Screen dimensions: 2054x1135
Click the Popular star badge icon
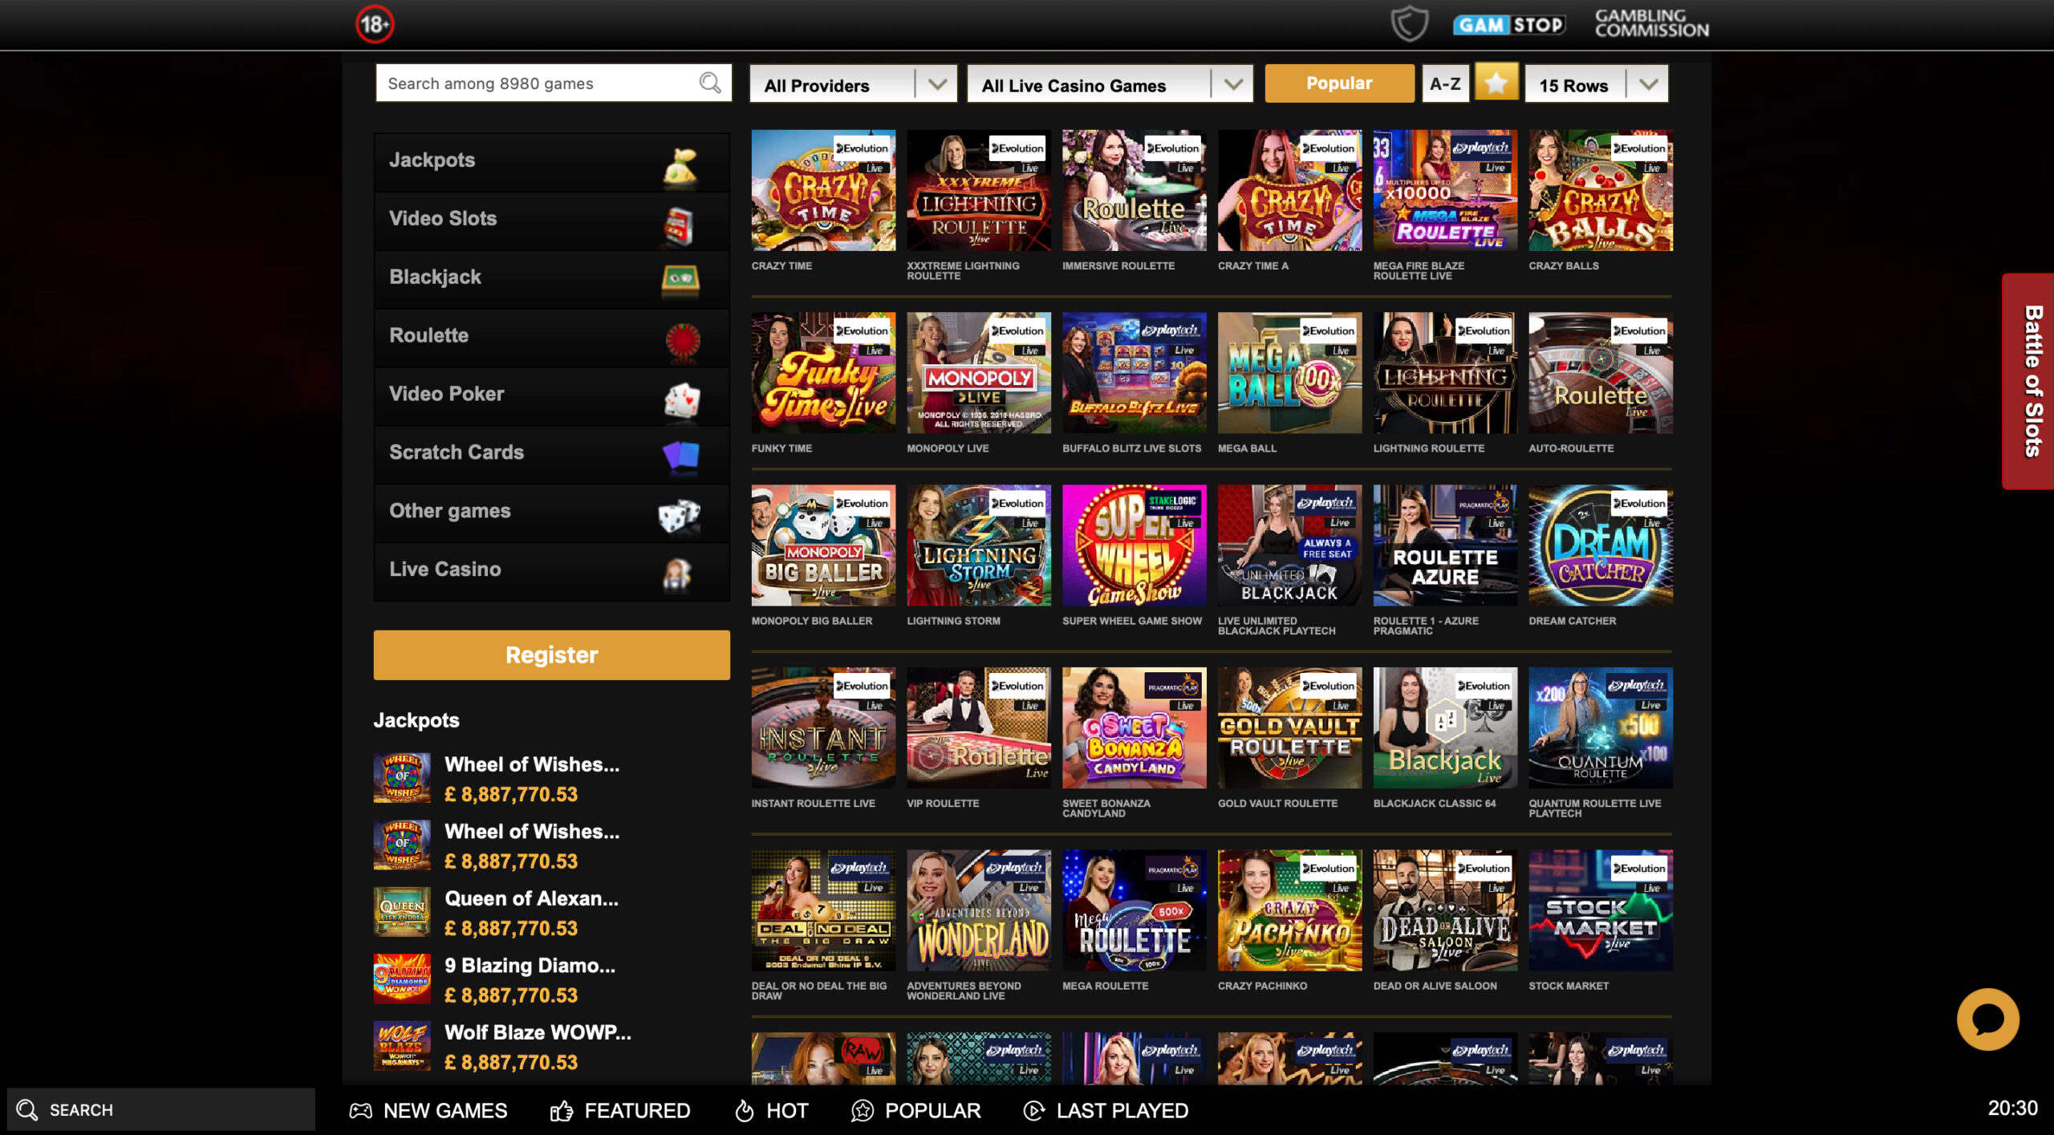(863, 1111)
